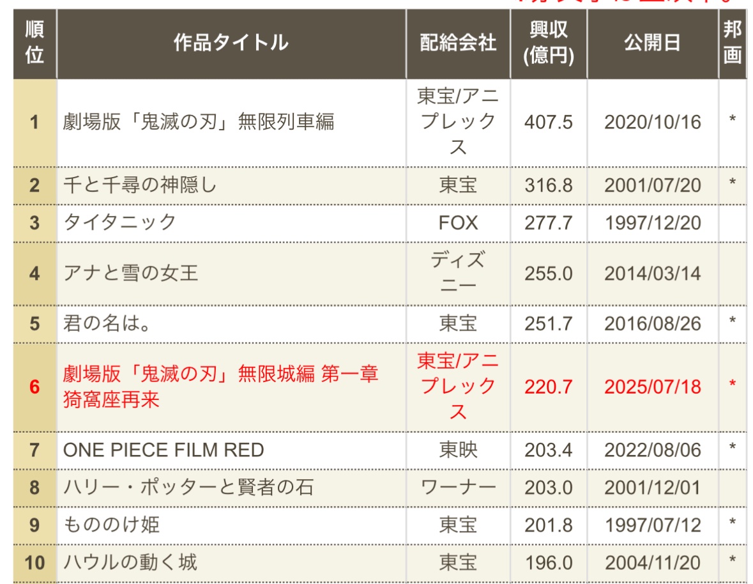Select the 興収(億円) column header

click(548, 43)
